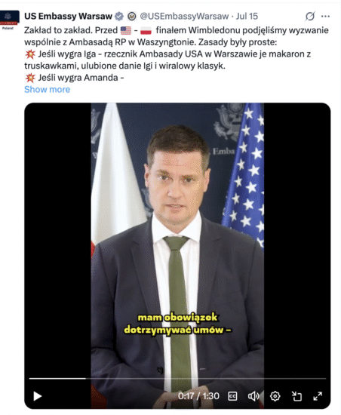The image size is (341, 415).
Task: Open the Jul 15 post timestamp
Action: coord(247,16)
